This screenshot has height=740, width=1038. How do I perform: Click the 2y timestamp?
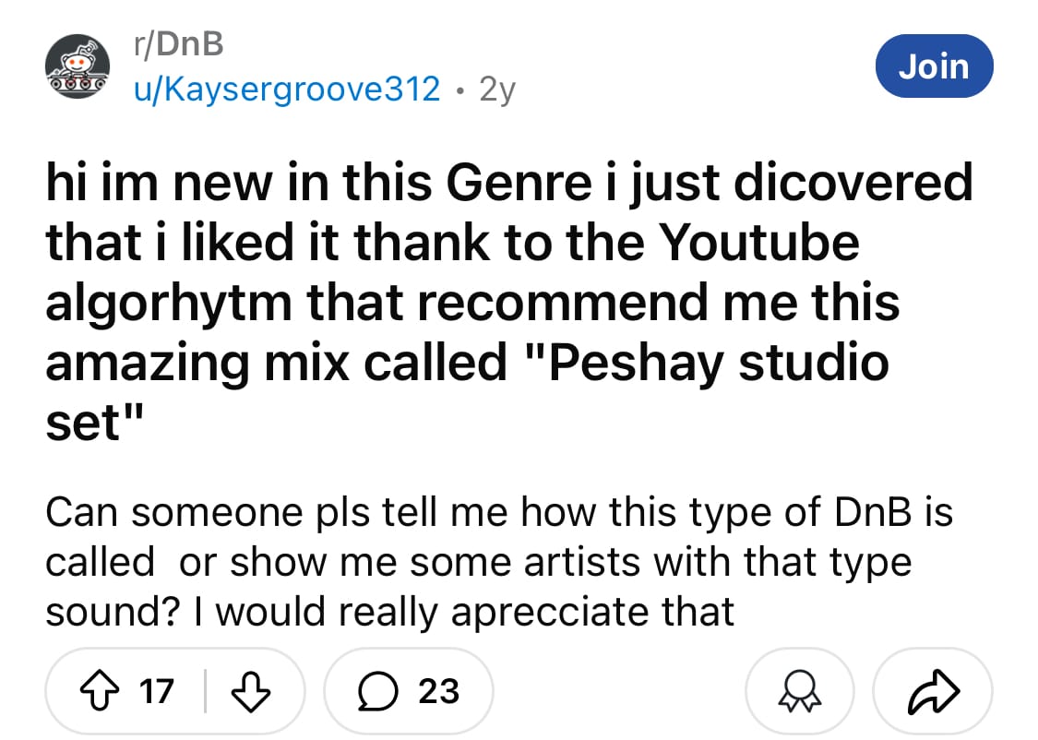(x=498, y=90)
